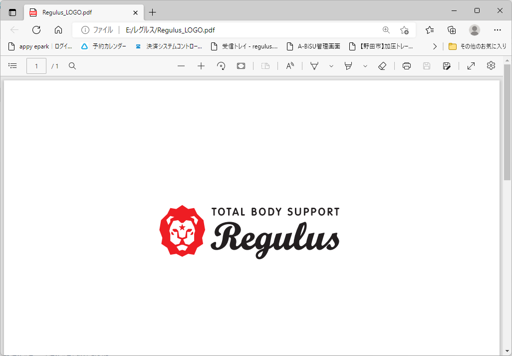Expand the Draw pen options dropdown

331,66
